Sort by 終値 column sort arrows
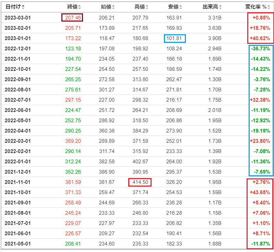 pos(80,7)
